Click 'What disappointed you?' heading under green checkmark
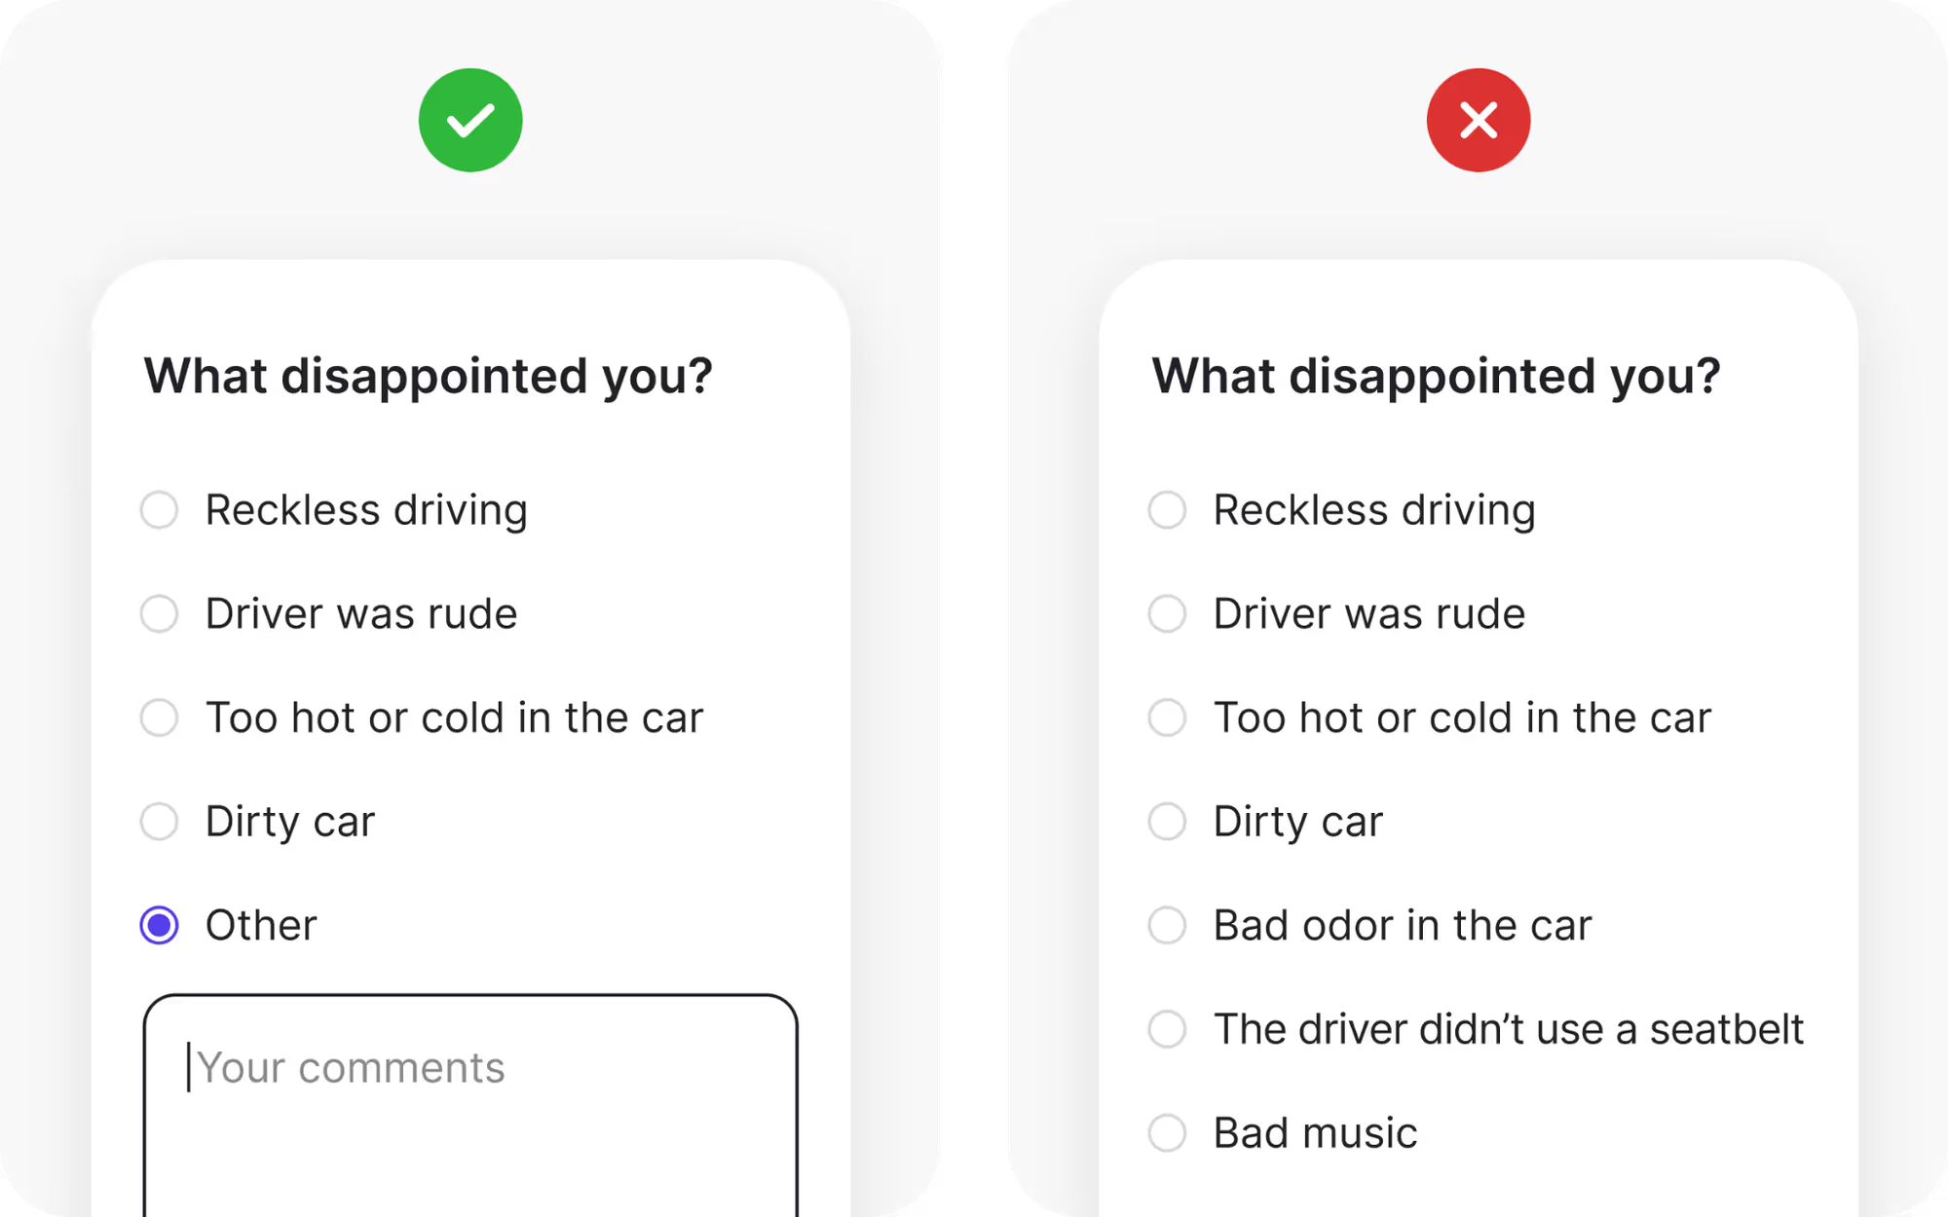Screen dimensions: 1948x1217 [429, 376]
